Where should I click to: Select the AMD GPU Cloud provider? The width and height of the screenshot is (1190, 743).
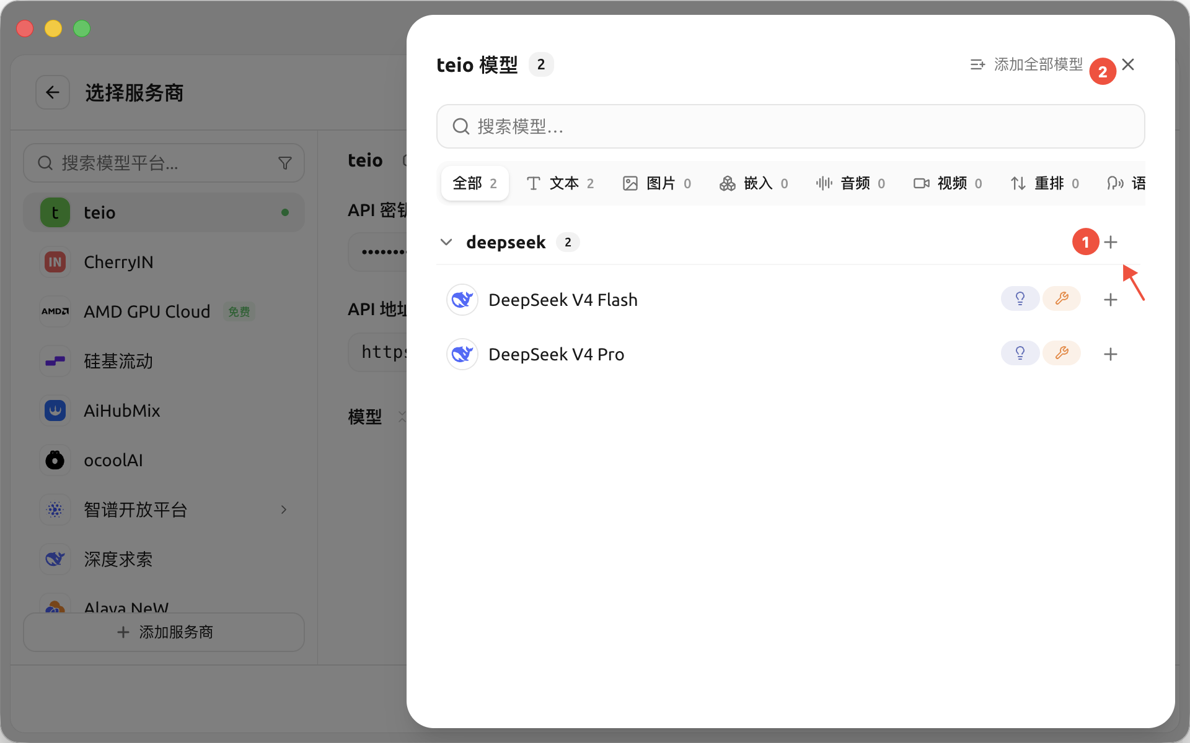(x=164, y=311)
